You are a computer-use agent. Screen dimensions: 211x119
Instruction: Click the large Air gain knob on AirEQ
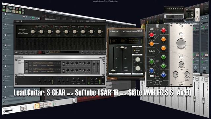click(x=181, y=43)
